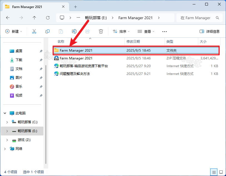Open 视频 in the sidebar
This screenshot has width=226, height=176.
point(19,95)
